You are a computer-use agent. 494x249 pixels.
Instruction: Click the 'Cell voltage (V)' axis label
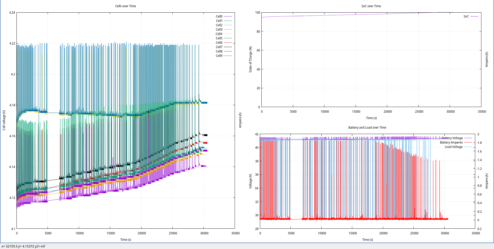tap(4, 120)
